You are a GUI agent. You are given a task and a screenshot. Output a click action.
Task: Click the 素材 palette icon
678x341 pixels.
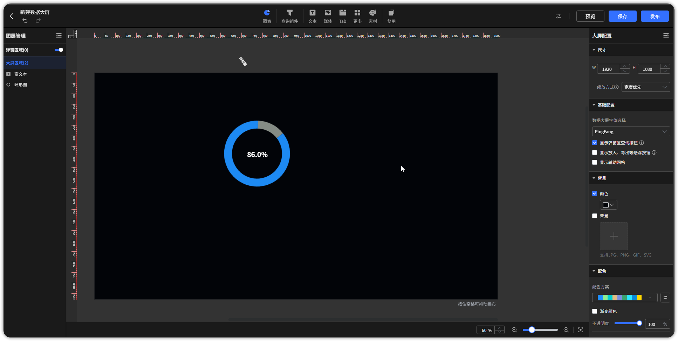click(372, 16)
